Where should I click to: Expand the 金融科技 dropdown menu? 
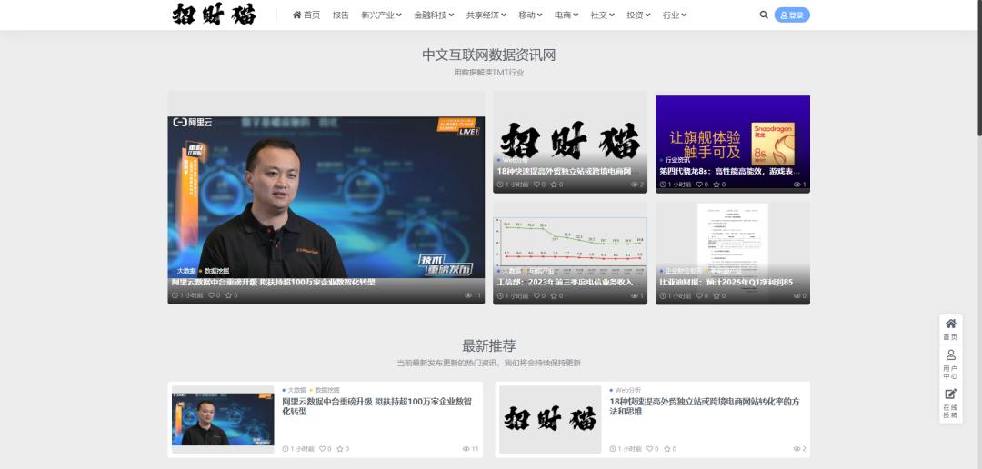[434, 15]
